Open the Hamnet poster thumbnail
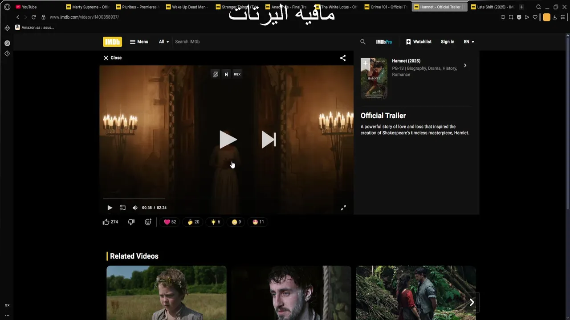The image size is (570, 320). click(x=374, y=78)
